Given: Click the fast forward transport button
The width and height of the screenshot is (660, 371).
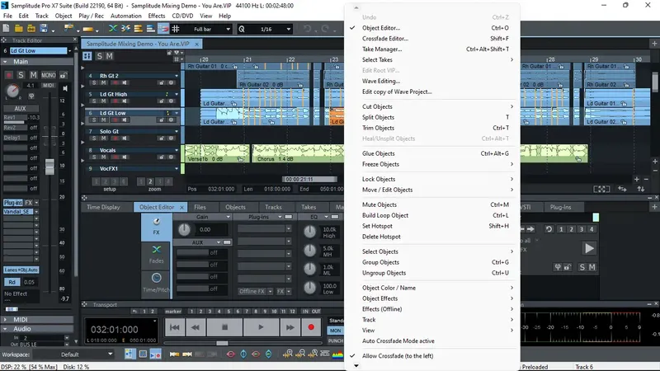Looking at the screenshot, I should pos(290,326).
